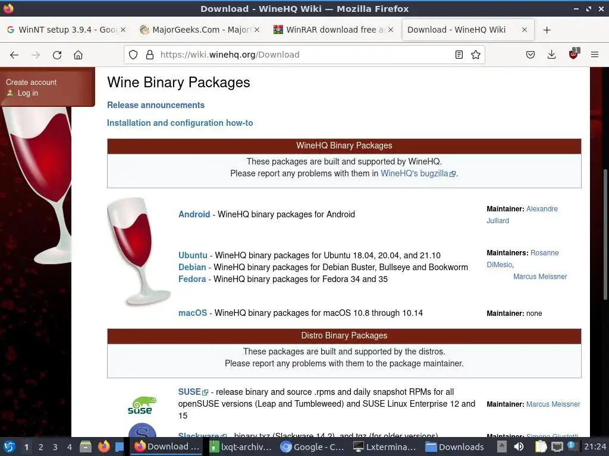Open the Fedora packages link
Viewport: 609px width, 456px height.
192,279
